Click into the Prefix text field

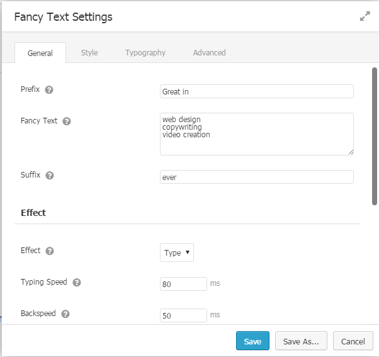(x=257, y=91)
